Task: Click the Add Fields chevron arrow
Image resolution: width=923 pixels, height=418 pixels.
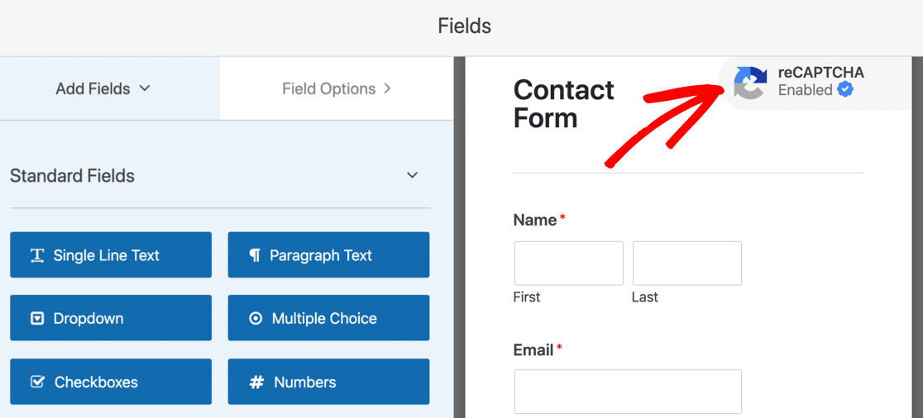Action: coord(145,88)
